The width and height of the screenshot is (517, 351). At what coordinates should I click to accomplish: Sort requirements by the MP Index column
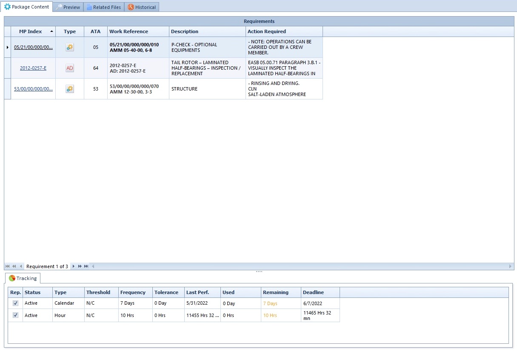click(31, 31)
